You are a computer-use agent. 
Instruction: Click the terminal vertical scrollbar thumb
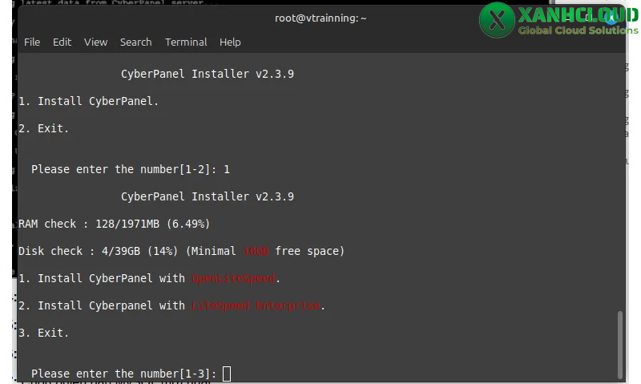[x=620, y=345]
